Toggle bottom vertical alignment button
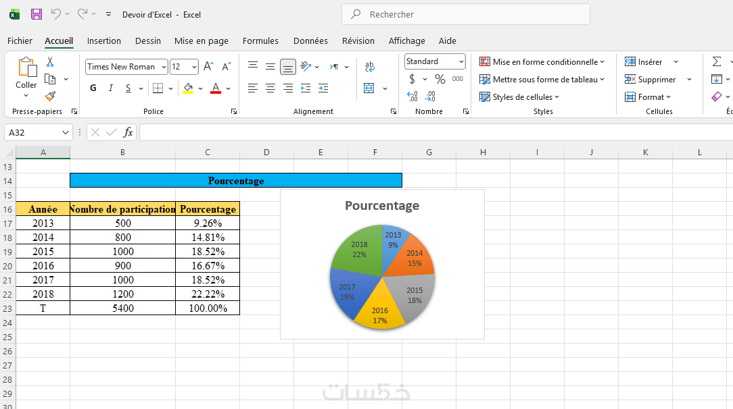 (288, 67)
